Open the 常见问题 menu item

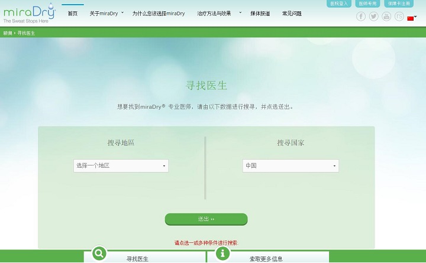(x=292, y=14)
